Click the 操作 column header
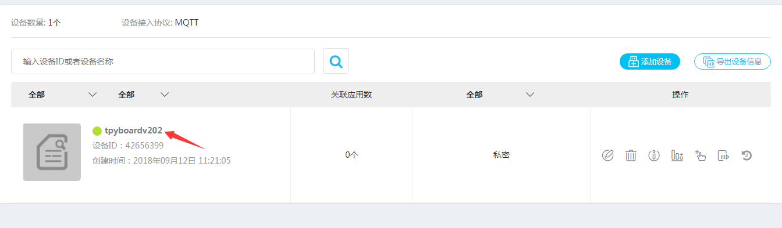The height and width of the screenshot is (228, 782). [680, 95]
